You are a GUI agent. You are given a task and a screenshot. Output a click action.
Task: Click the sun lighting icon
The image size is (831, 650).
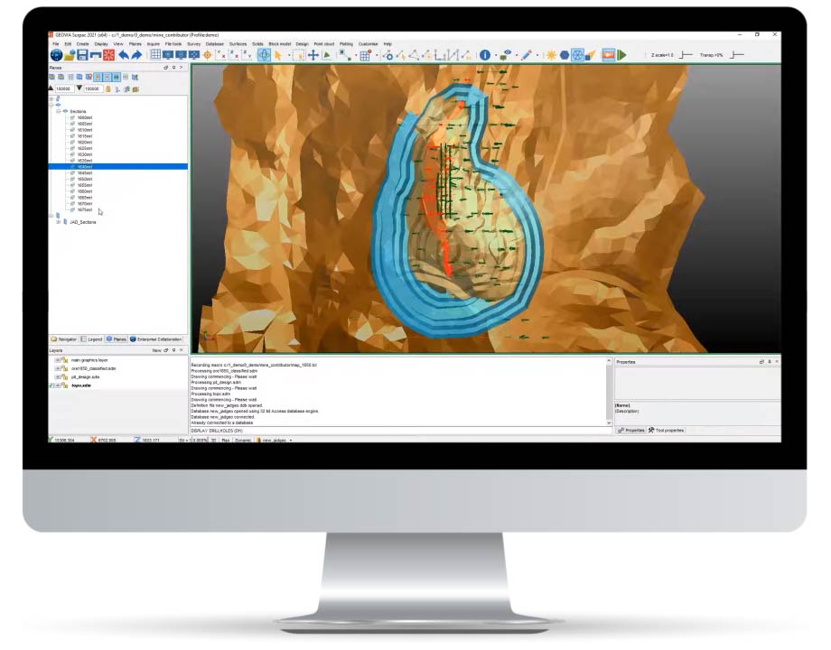[x=551, y=55]
